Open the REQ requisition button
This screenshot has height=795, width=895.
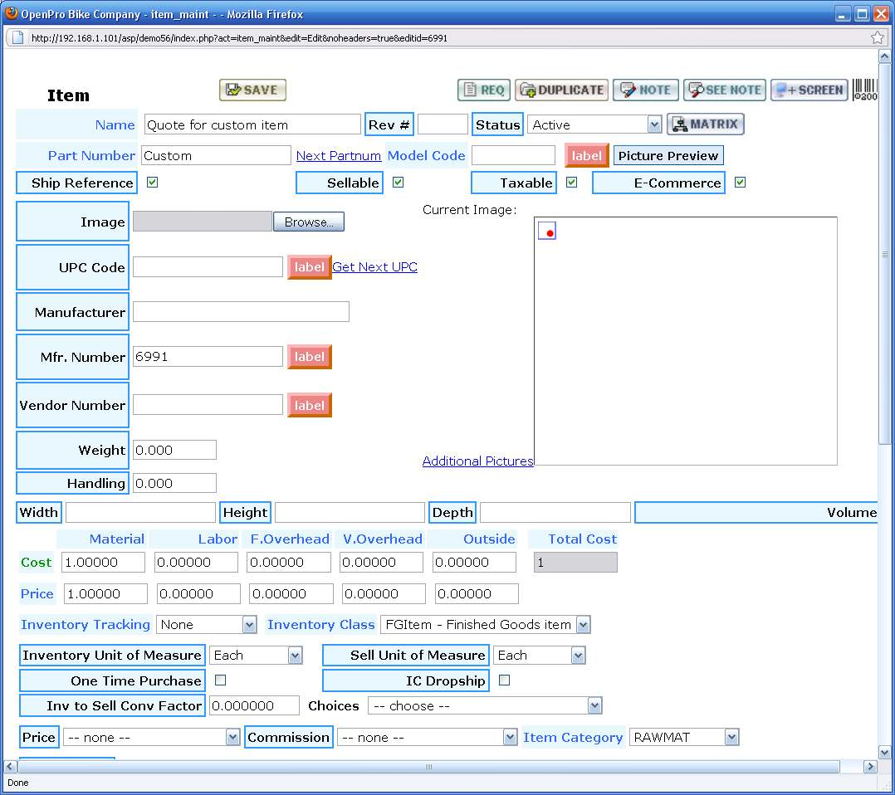483,90
